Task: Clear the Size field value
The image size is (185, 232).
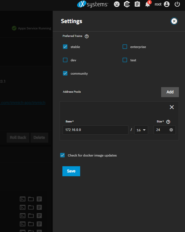Action: [171, 130]
